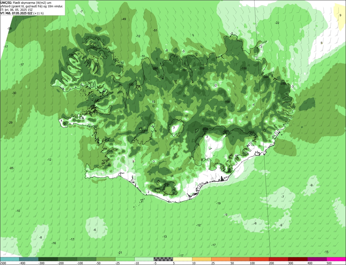
Task: Click the '-181' flux value label
Action: coord(252,132)
